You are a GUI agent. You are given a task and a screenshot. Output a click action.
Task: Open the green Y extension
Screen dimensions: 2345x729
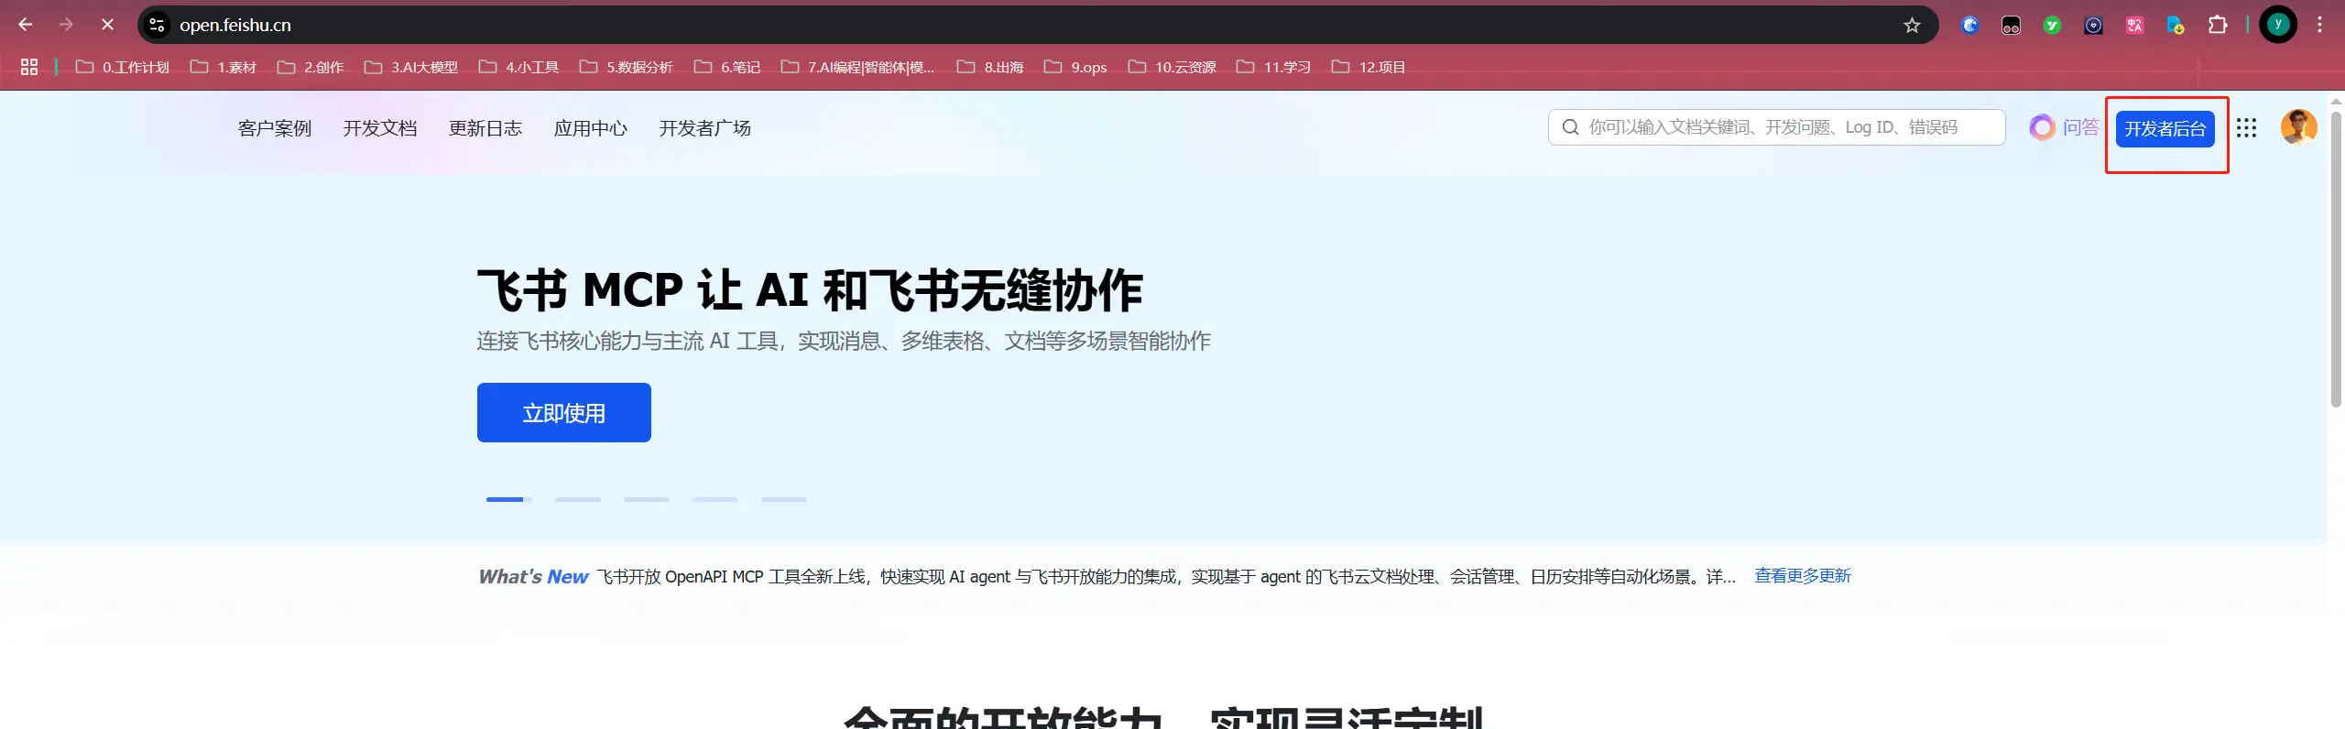(x=2052, y=25)
